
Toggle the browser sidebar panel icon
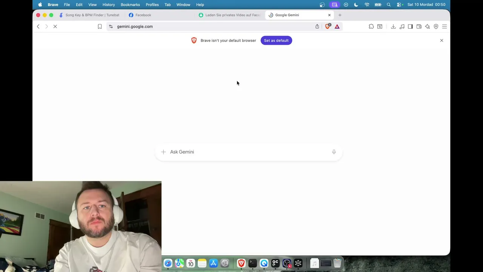tap(410, 26)
